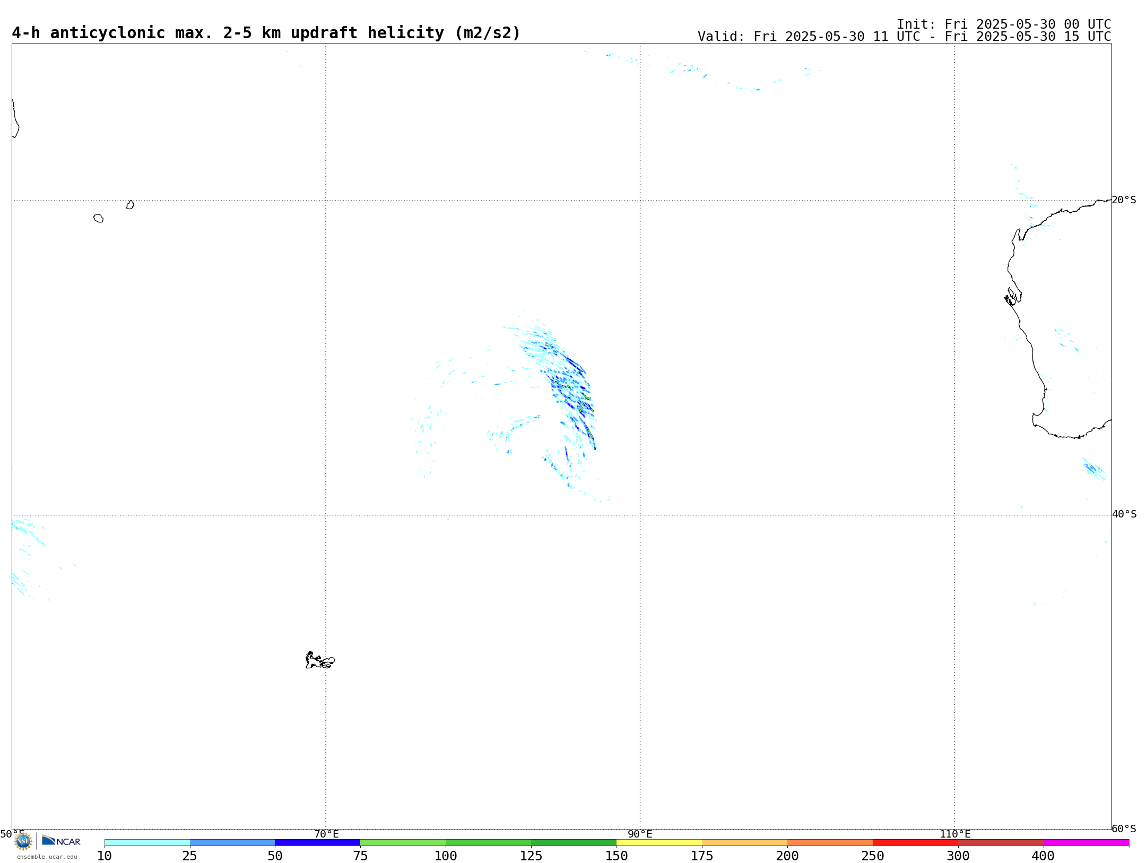
Task: Click the Mauritius island outline near 20°S
Action: 130,205
